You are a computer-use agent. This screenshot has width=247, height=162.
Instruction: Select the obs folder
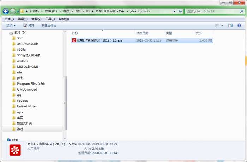20,72
